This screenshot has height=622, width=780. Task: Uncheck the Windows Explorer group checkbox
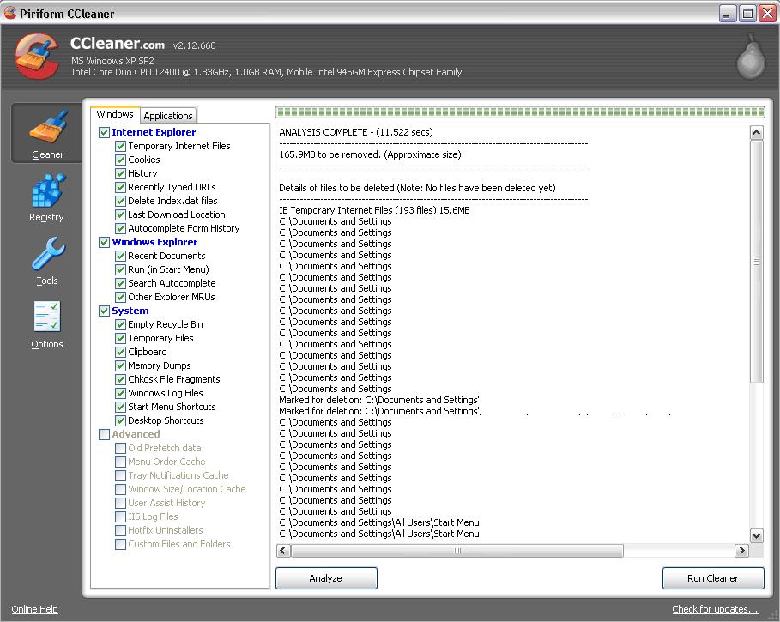[x=104, y=242]
